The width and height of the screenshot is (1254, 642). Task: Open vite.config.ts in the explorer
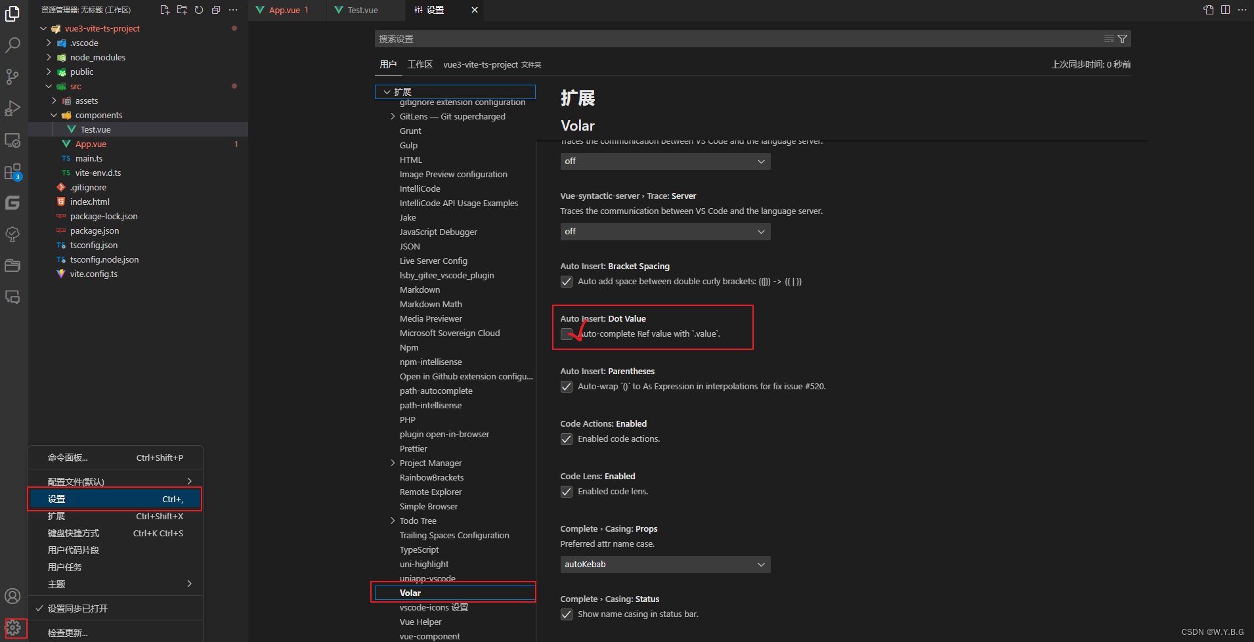(x=94, y=274)
